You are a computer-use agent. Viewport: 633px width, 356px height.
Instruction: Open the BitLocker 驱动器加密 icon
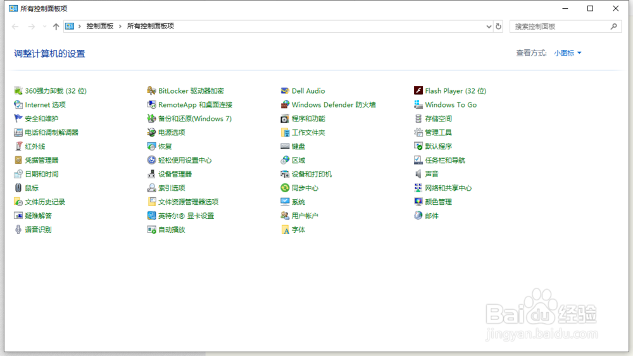point(151,90)
